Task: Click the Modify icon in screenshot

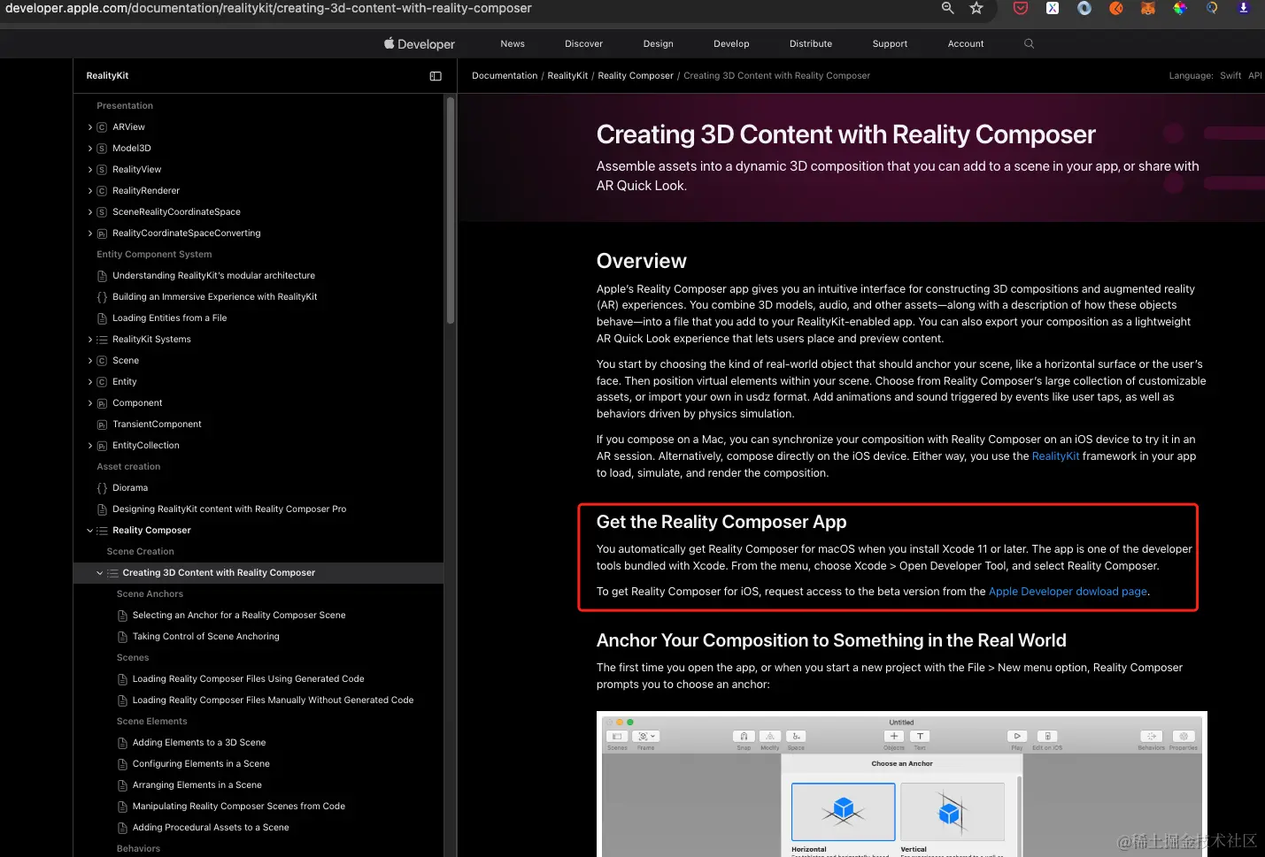Action: tap(770, 736)
